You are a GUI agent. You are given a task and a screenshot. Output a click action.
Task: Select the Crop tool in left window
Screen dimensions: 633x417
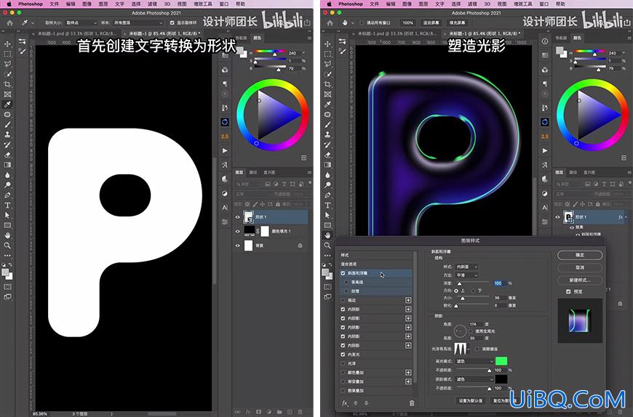(7, 84)
